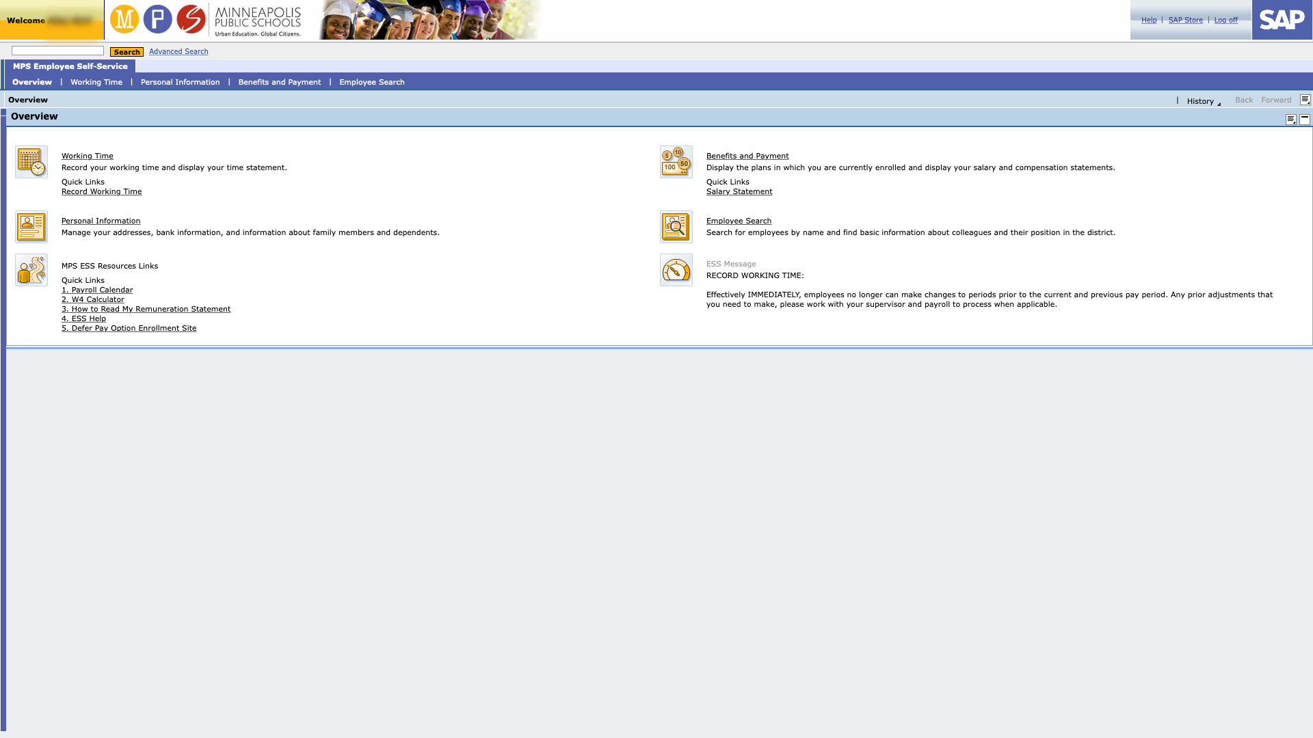This screenshot has height=738, width=1313.
Task: Open the Record Working Time quick link
Action: click(102, 191)
